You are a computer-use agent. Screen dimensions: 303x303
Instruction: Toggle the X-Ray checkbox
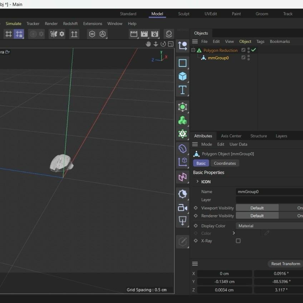[x=238, y=241]
